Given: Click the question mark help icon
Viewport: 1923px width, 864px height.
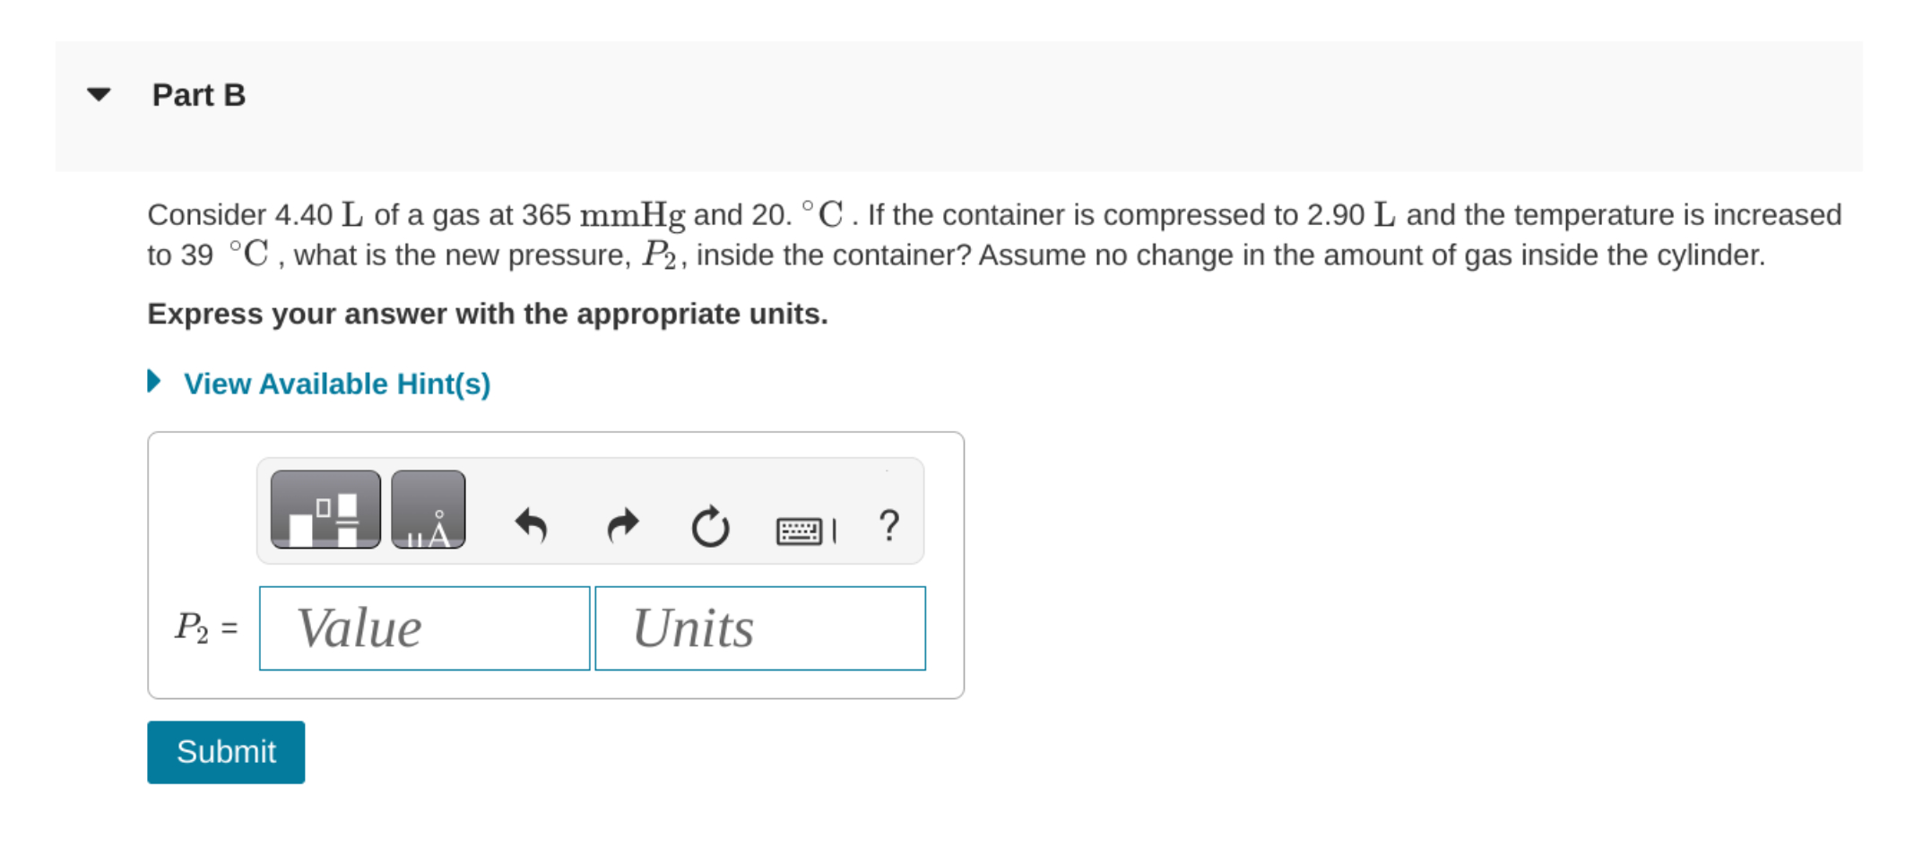Looking at the screenshot, I should pos(888,527).
